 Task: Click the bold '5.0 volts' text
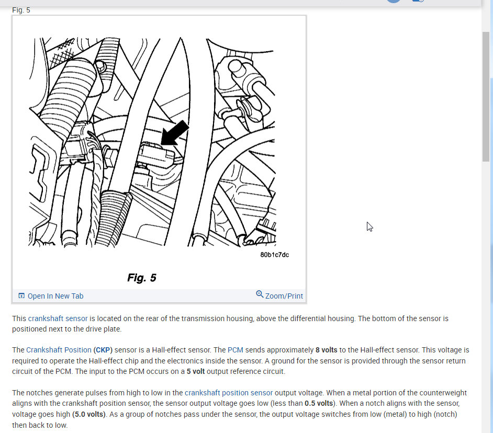89,414
